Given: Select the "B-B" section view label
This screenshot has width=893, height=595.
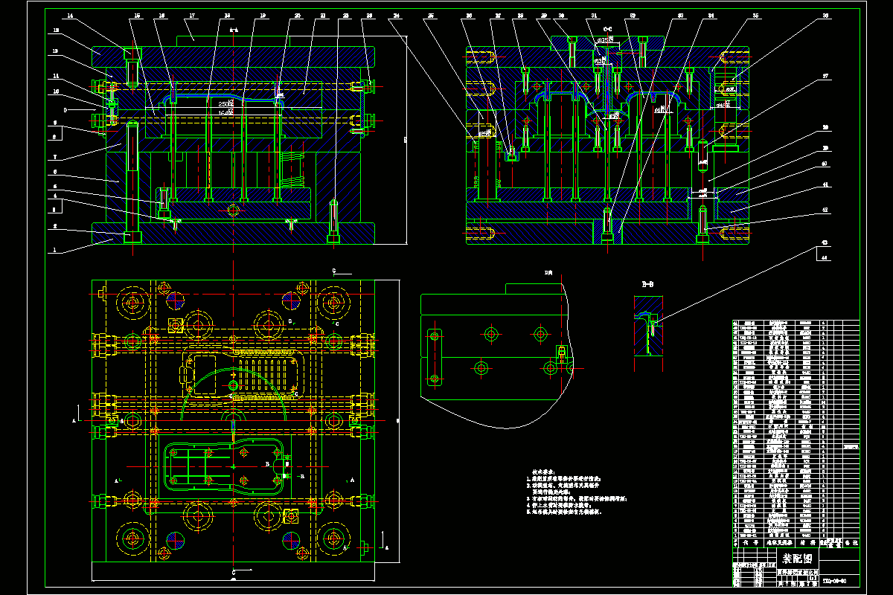Looking at the screenshot, I should (648, 284).
